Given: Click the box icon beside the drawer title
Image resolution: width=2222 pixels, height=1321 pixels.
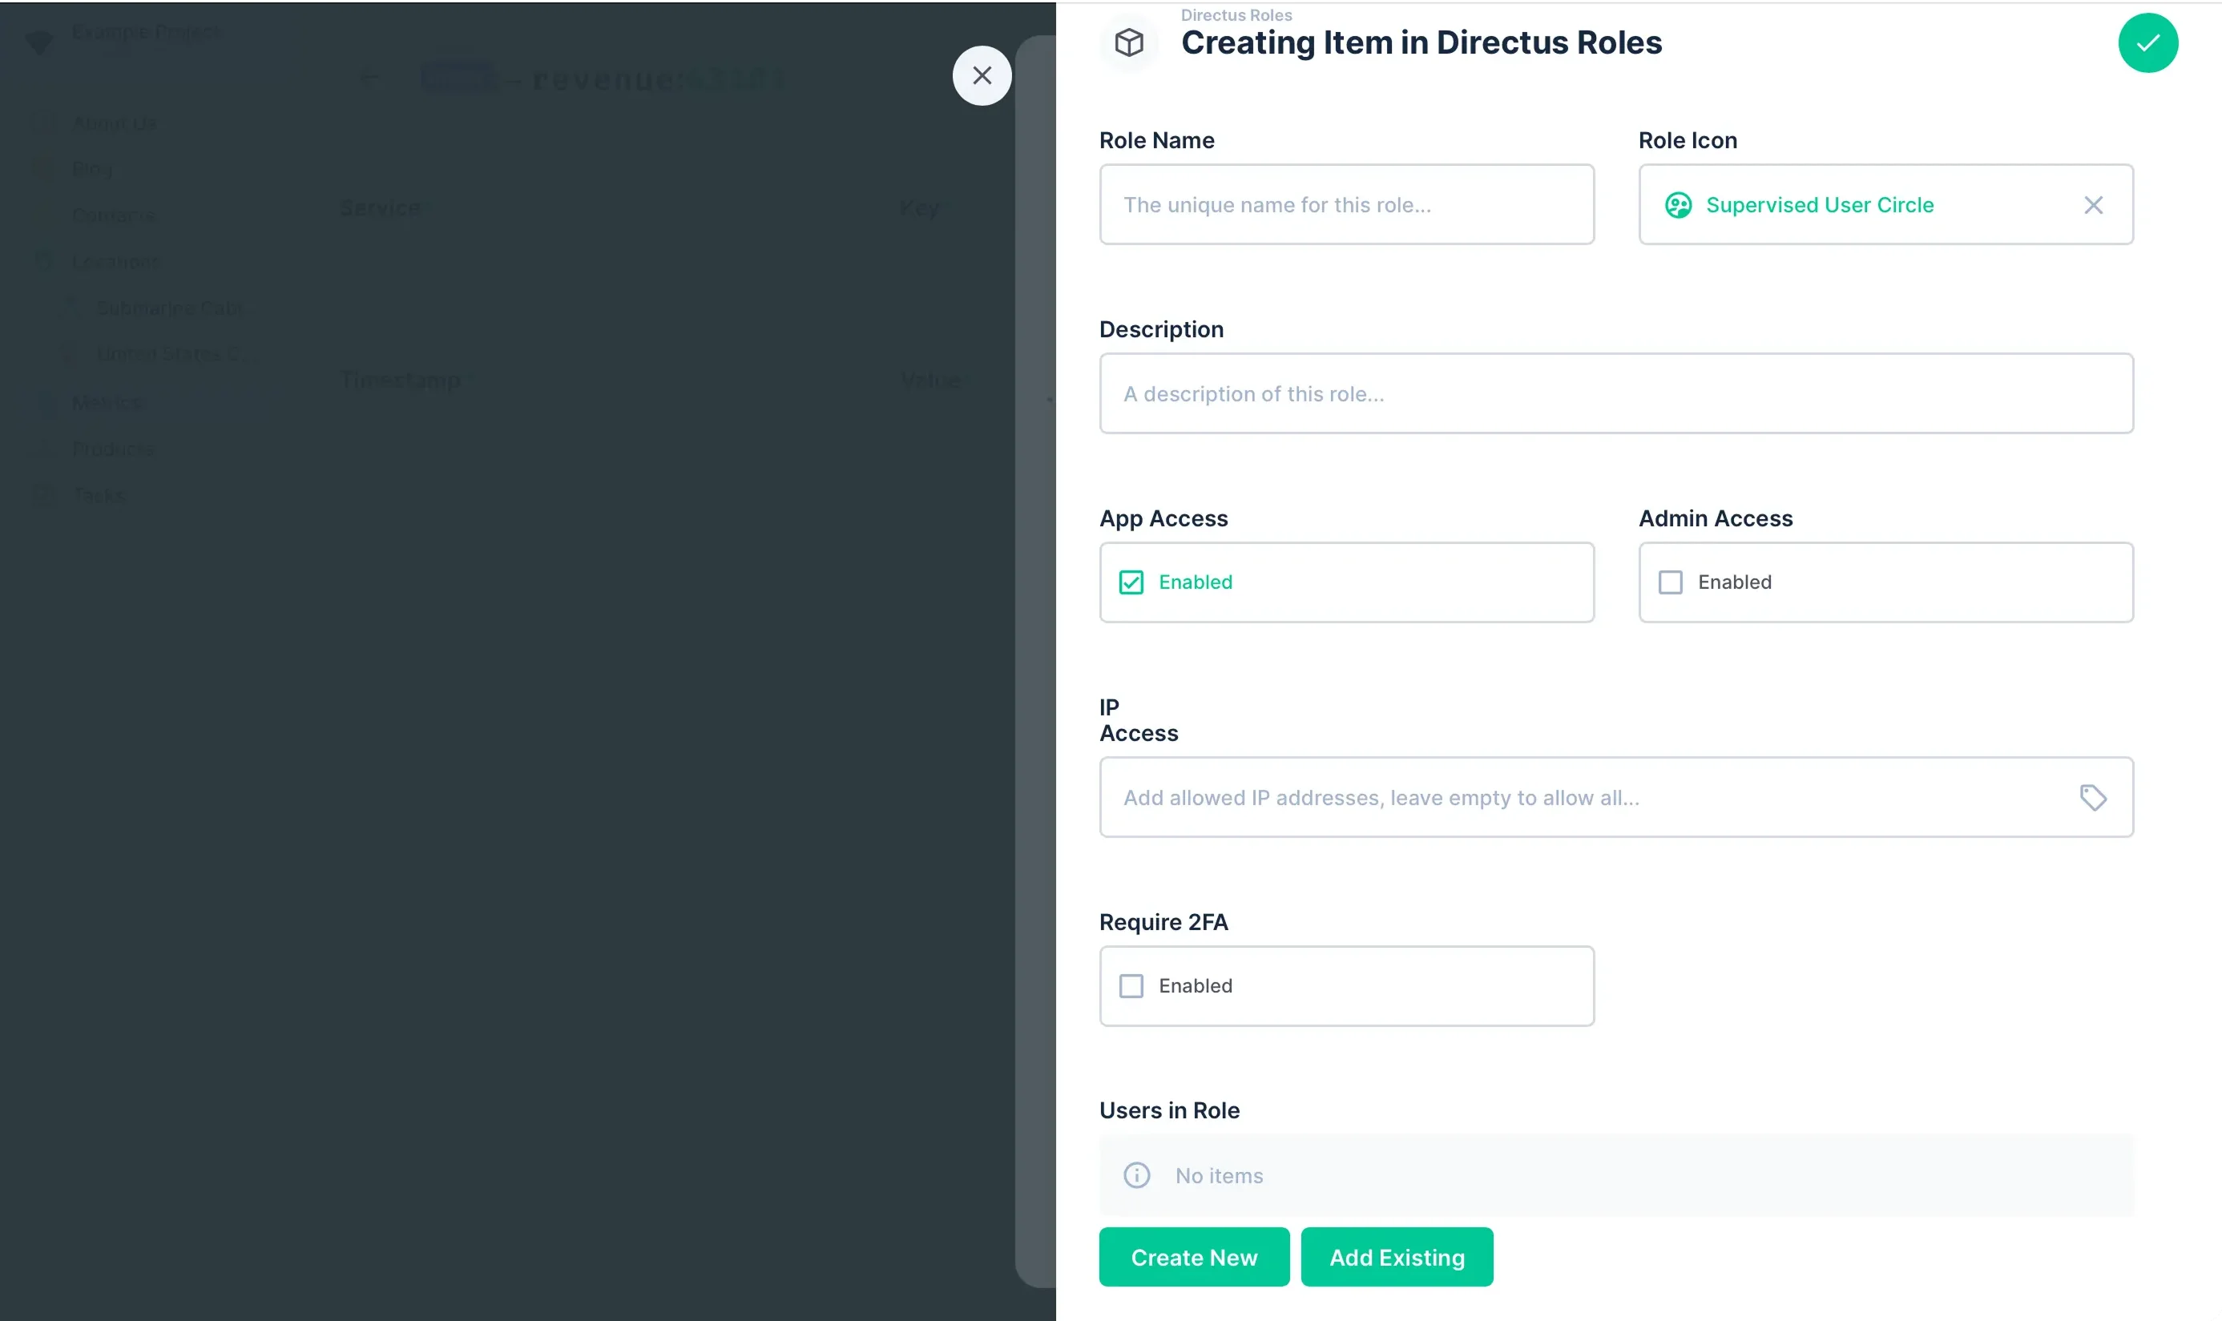Looking at the screenshot, I should point(1129,41).
